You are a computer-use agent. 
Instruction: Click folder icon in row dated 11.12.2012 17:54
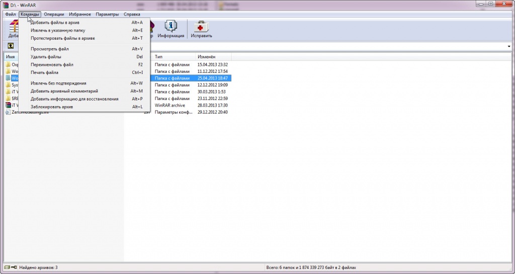tap(8, 71)
